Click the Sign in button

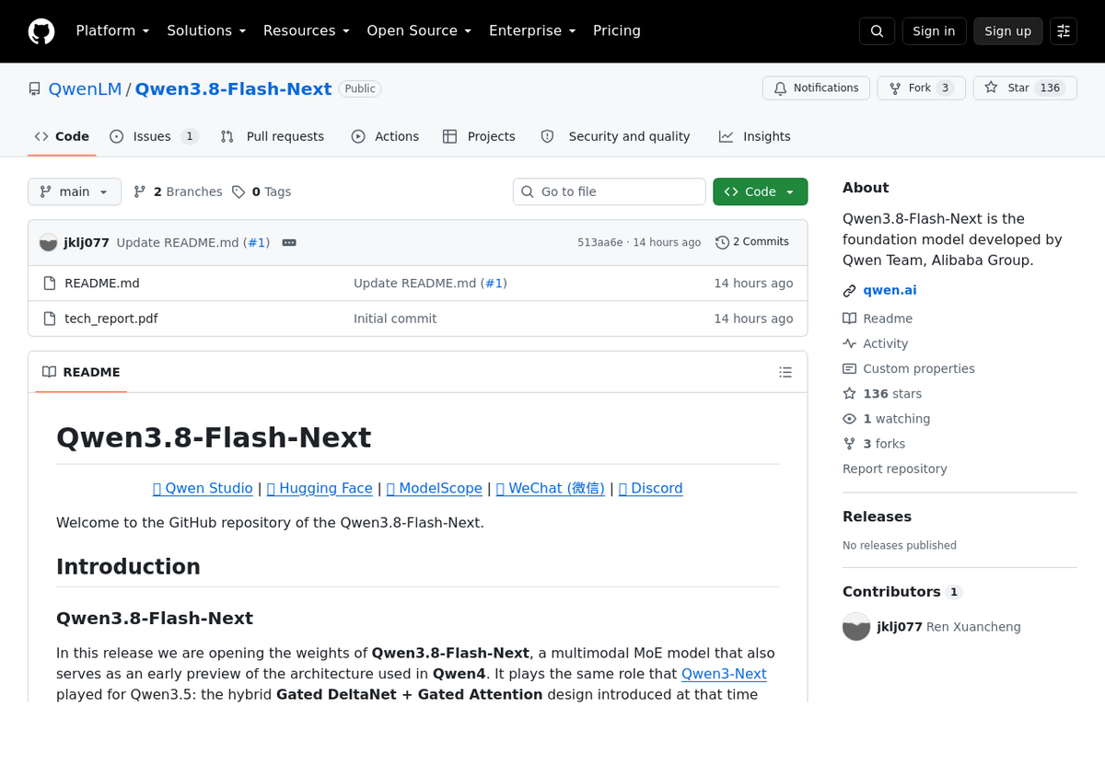tap(934, 31)
